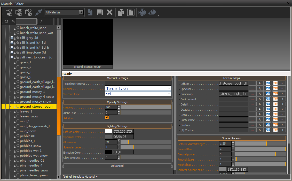
Task: Toggle the Additive checkbox
Action: pyautogui.click(x=107, y=118)
